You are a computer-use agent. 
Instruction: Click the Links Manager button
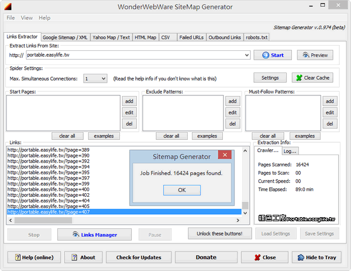(x=94, y=235)
